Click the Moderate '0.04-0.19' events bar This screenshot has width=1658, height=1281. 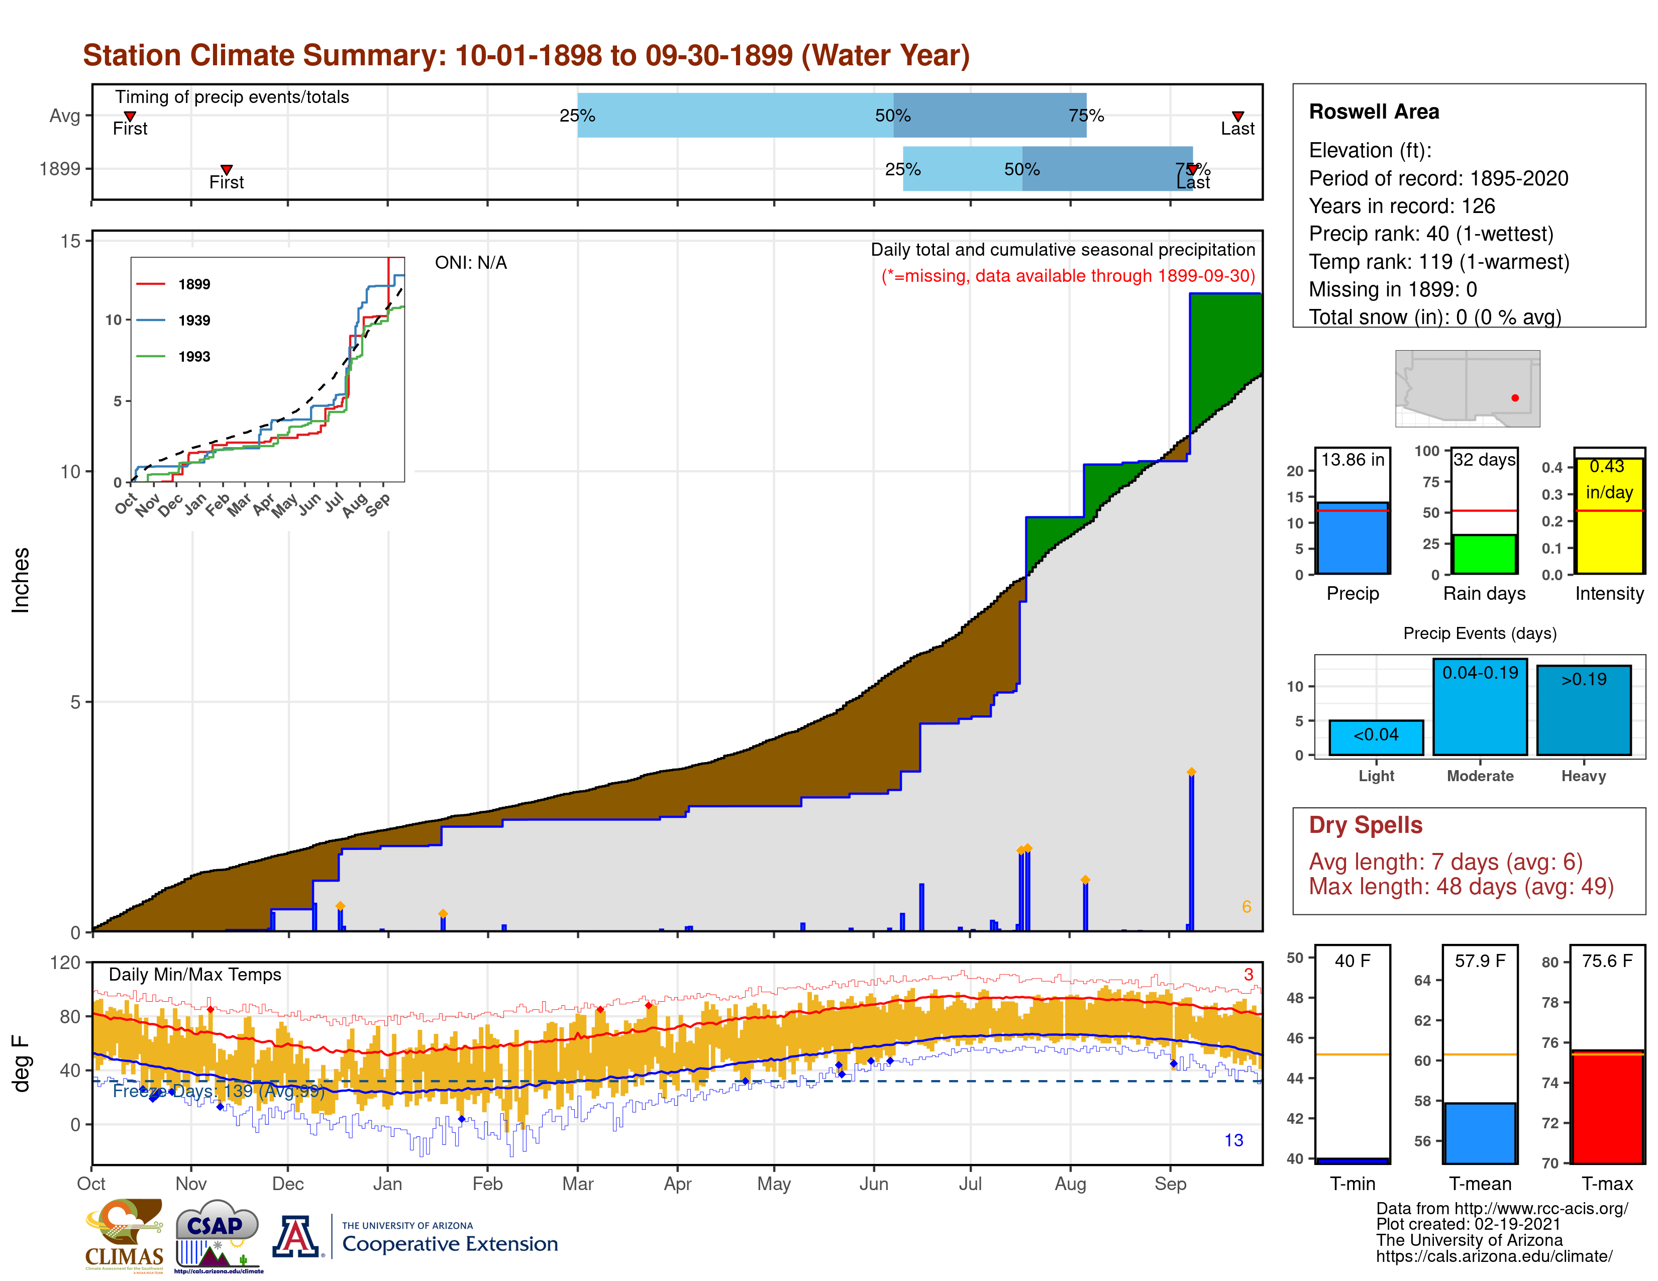(x=1480, y=707)
